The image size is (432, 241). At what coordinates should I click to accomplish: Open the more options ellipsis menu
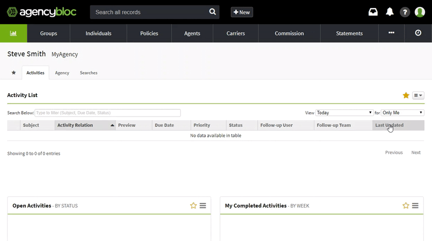point(391,33)
